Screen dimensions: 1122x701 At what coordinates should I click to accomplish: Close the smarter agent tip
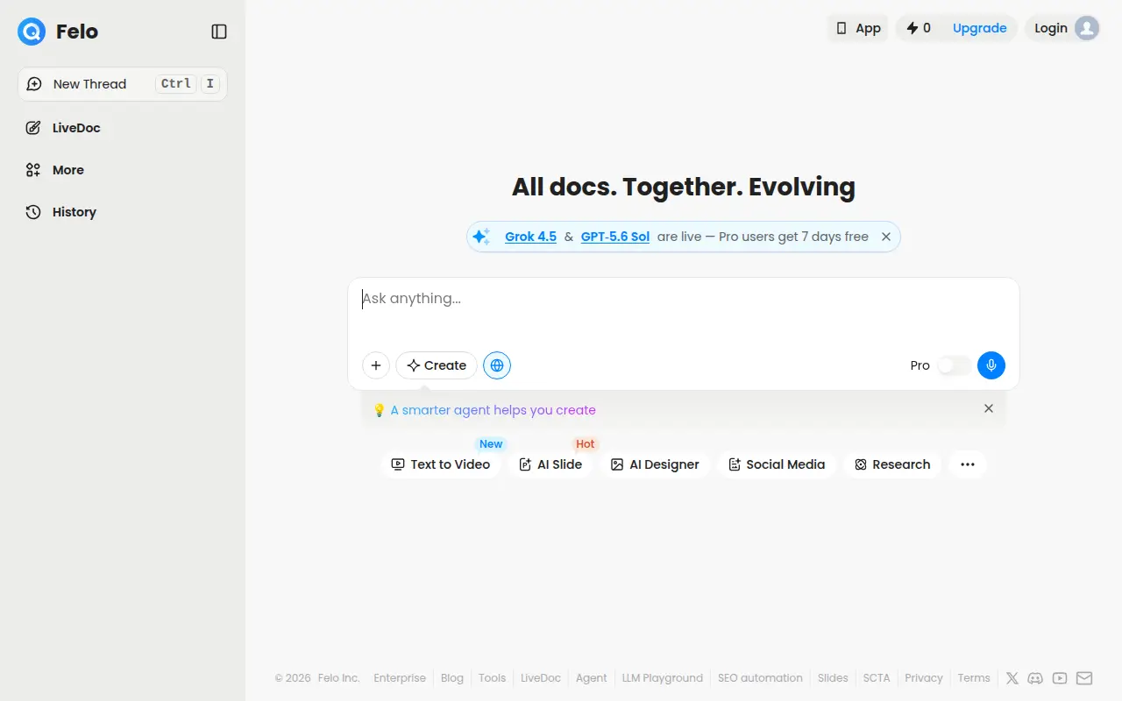click(x=989, y=408)
